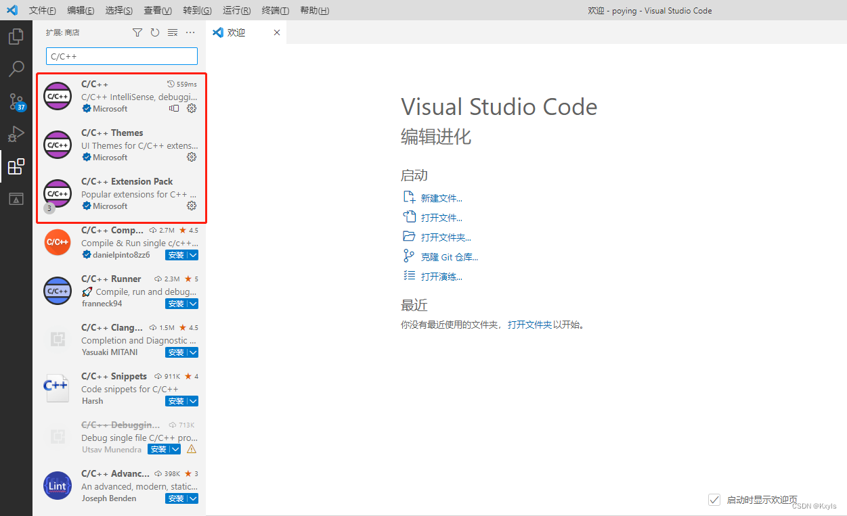Viewport: 847px width, 516px height.
Task: Install C/C++ Debugging by Utsav Munendra
Action: click(x=158, y=449)
